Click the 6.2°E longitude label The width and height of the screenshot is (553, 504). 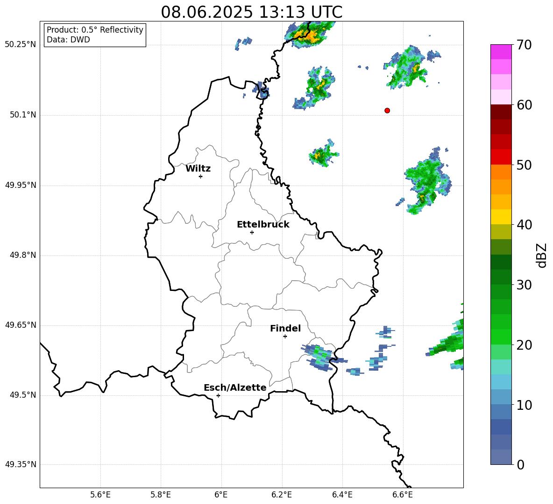tap(282, 495)
